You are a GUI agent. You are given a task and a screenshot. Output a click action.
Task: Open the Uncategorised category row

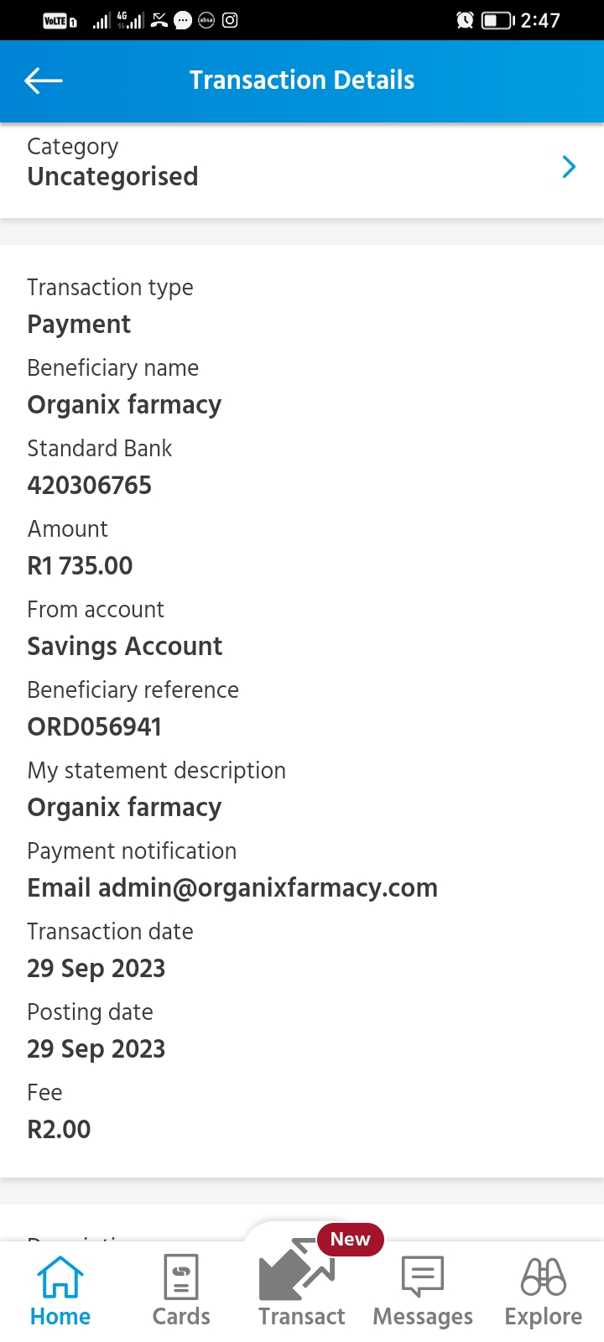112,176
